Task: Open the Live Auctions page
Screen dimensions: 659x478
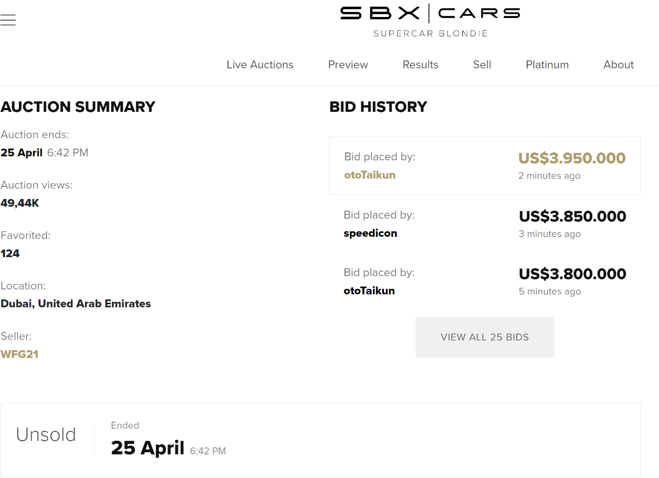Action: pyautogui.click(x=260, y=65)
